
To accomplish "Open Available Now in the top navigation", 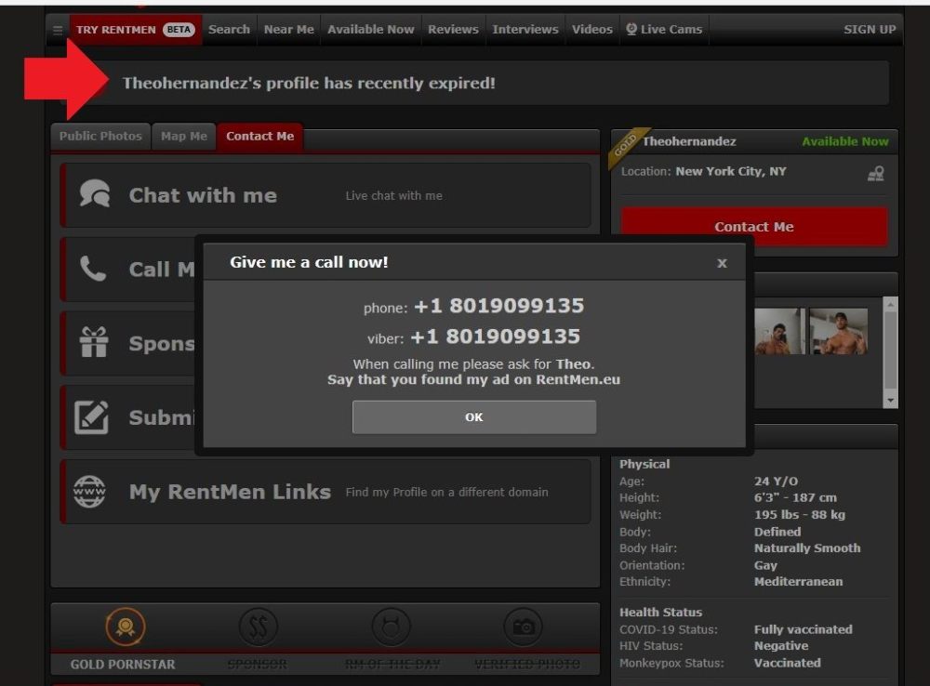I will [x=371, y=30].
